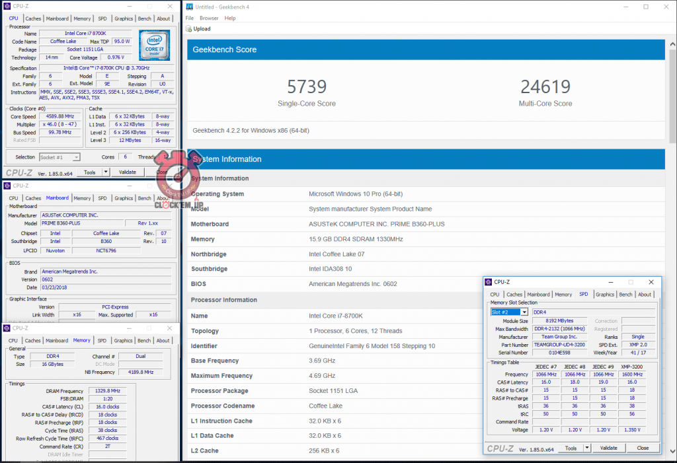Open the Help menu in Geekbench
Screen dimensions: 677x463
coord(230,18)
